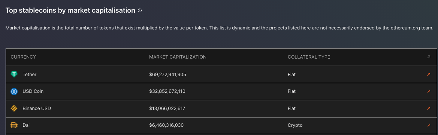
Task: Select the Binance USD currency name
Action: click(37, 108)
